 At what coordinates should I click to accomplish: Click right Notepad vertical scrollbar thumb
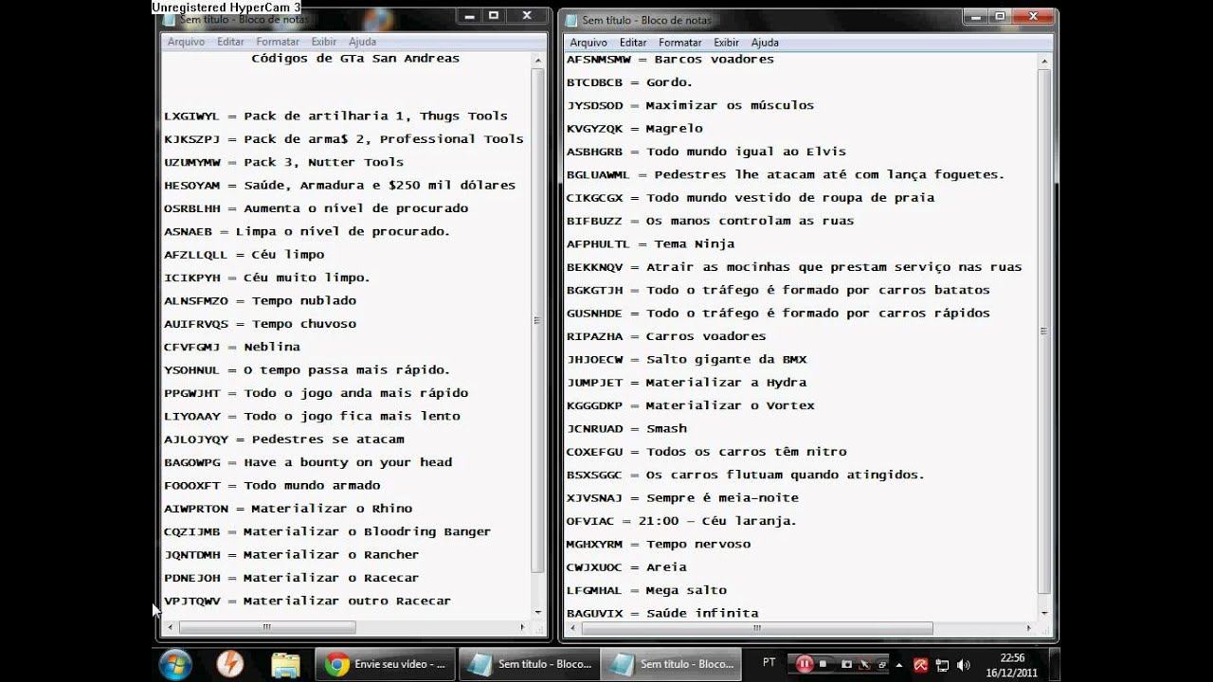pos(1044,331)
